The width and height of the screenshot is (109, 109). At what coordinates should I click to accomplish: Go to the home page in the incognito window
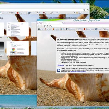click(x=48, y=26)
